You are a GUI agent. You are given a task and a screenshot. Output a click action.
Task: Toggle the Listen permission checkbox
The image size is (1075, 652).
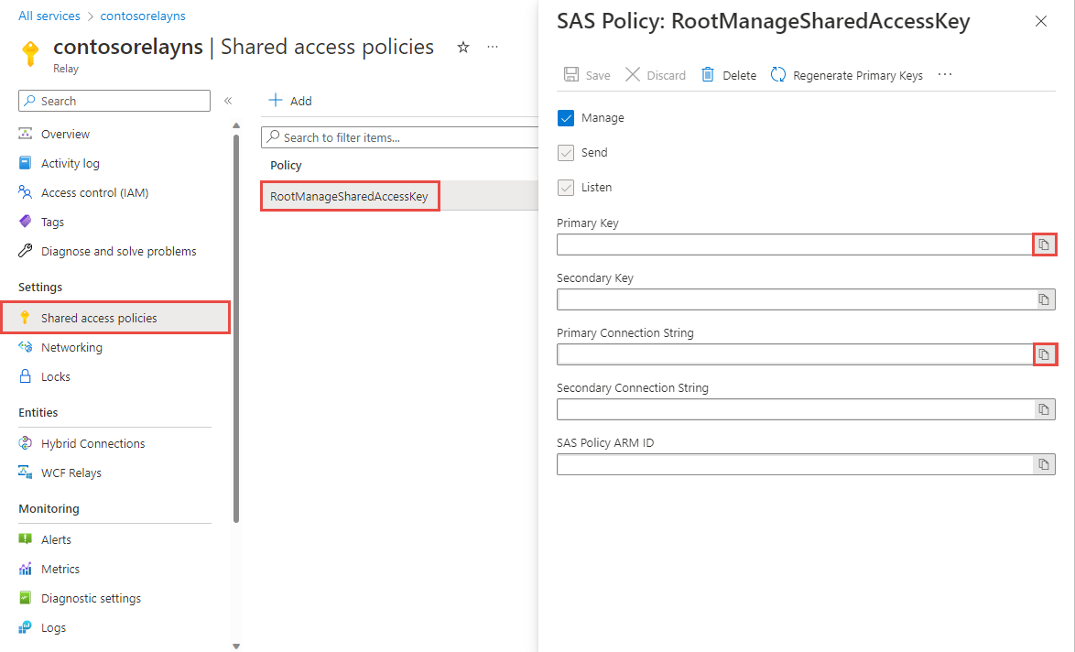pyautogui.click(x=566, y=188)
